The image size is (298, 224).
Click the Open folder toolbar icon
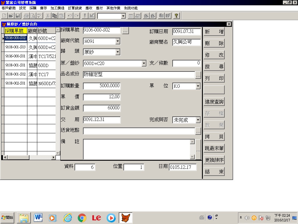pos(11,16)
